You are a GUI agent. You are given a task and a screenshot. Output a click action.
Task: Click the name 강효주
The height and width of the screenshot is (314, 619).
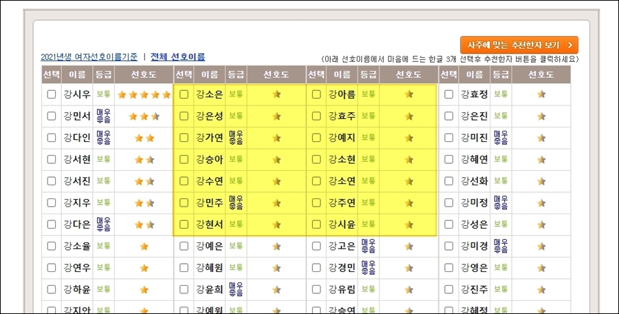pyautogui.click(x=342, y=116)
